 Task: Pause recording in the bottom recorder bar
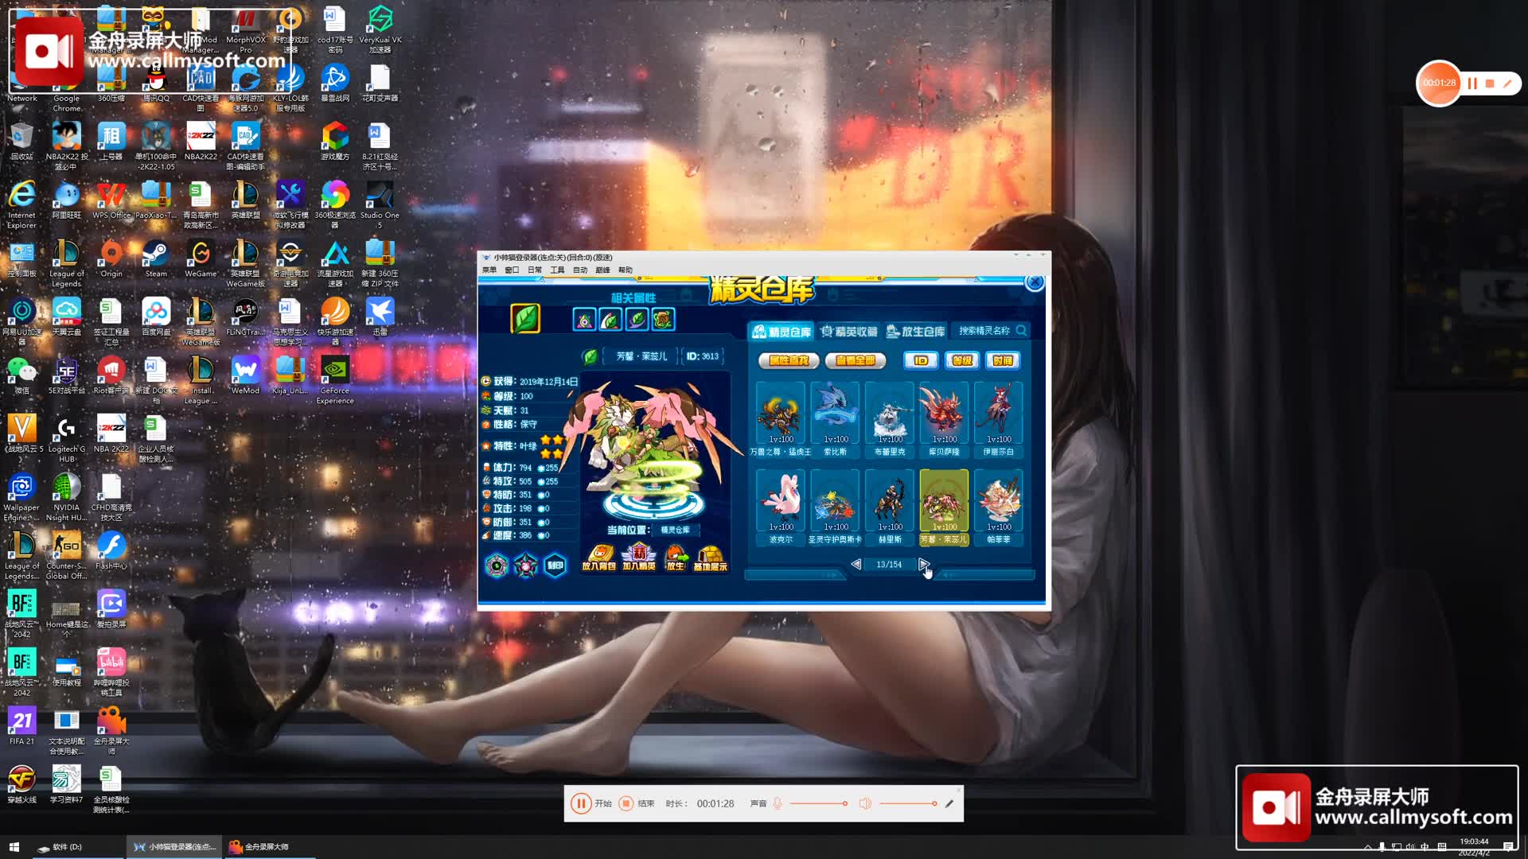click(x=581, y=803)
